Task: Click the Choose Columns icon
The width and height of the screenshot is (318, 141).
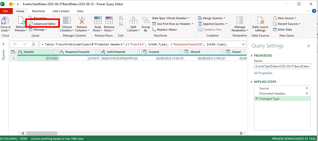Action: click(67, 21)
